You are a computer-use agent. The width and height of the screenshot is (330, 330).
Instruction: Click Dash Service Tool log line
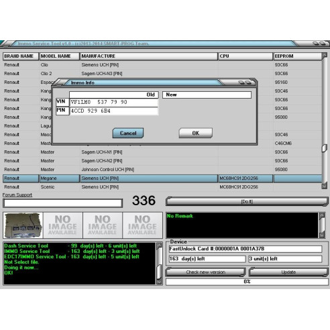tap(70, 245)
